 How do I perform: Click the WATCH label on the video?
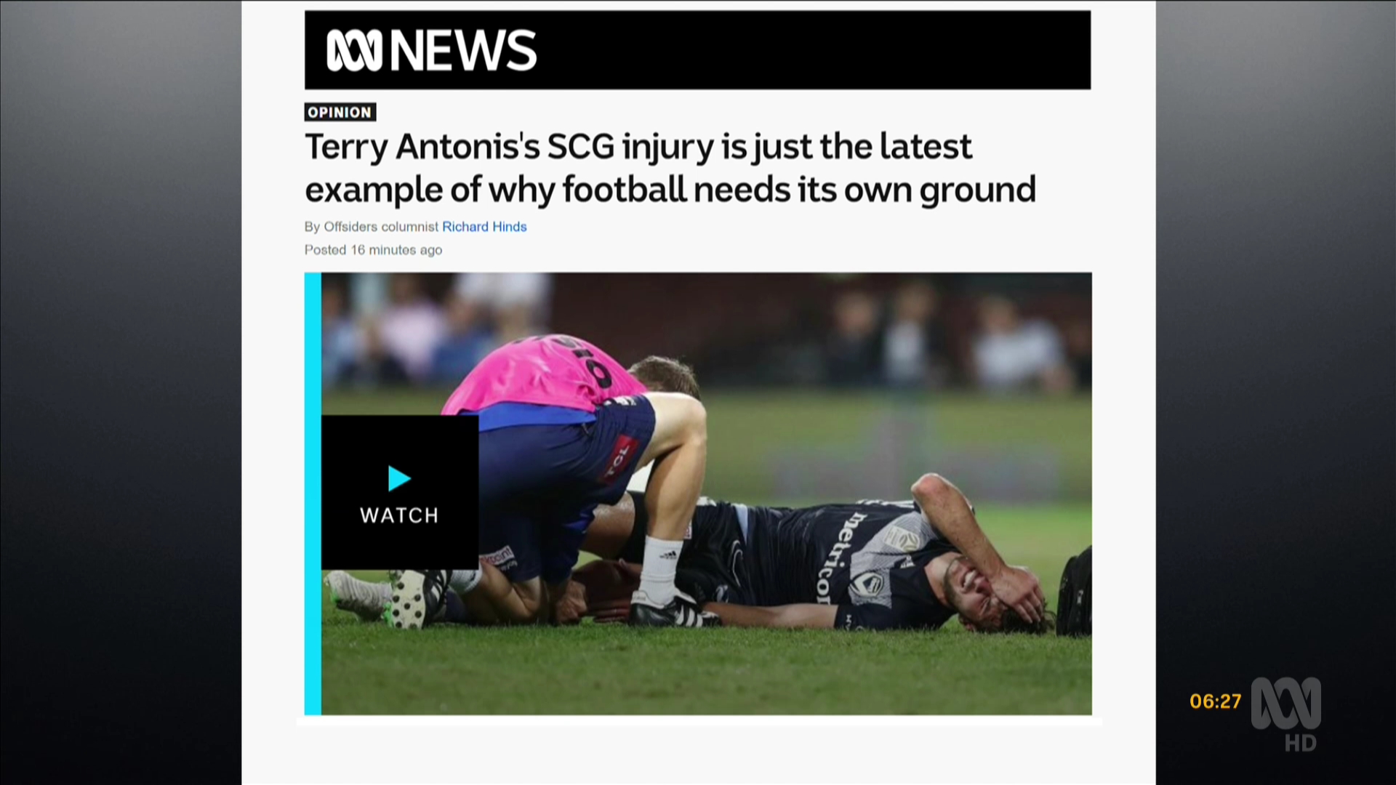399,515
